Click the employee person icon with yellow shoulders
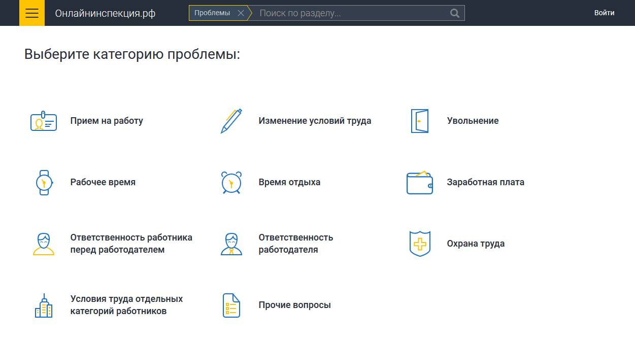The height and width of the screenshot is (342, 635). (44, 244)
